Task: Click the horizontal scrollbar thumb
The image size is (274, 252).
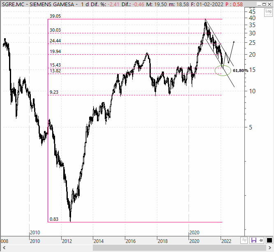Action: (x=179, y=248)
